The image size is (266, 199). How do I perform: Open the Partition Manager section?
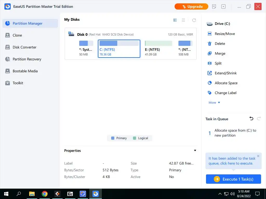click(x=30, y=23)
